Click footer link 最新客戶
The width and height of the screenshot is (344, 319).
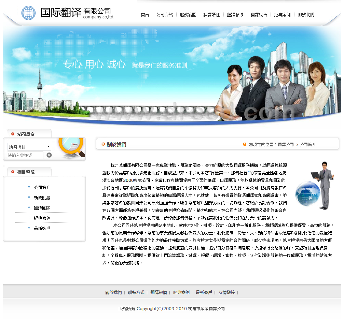pos(204,292)
